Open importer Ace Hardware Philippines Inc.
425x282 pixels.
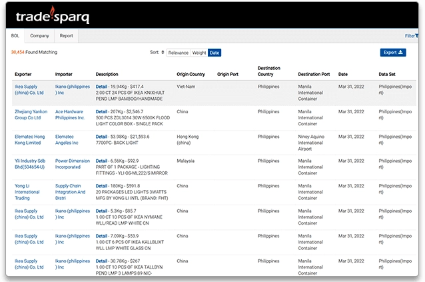[70, 115]
